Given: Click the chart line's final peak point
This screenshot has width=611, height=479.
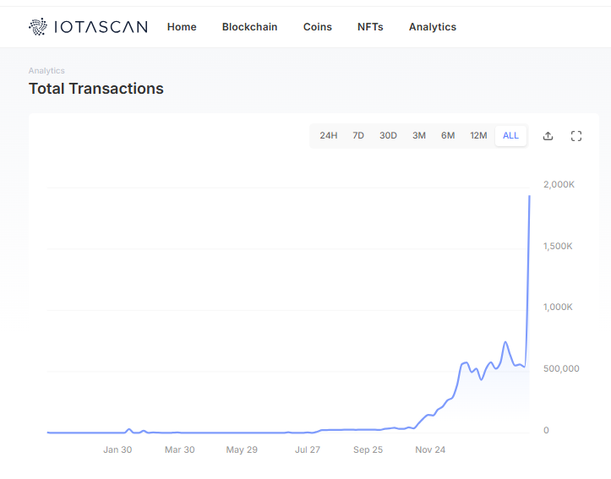Looking at the screenshot, I should tap(529, 196).
